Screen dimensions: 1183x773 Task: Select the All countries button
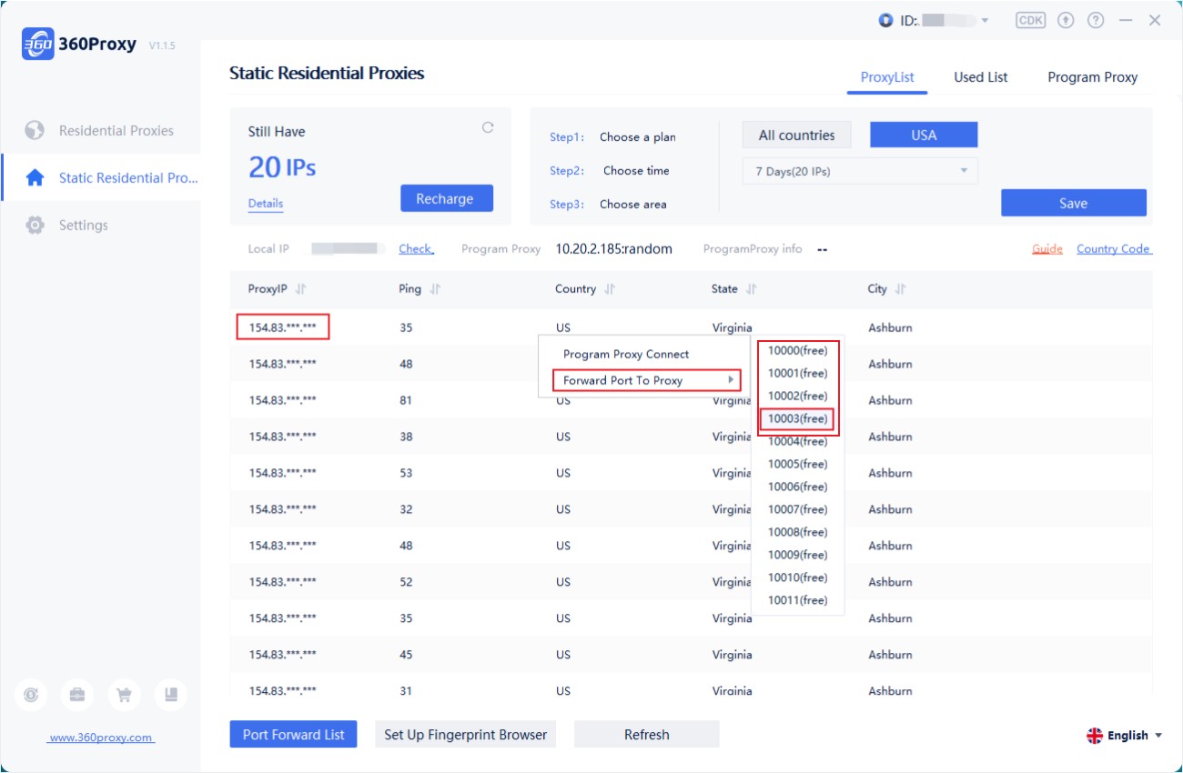(796, 135)
